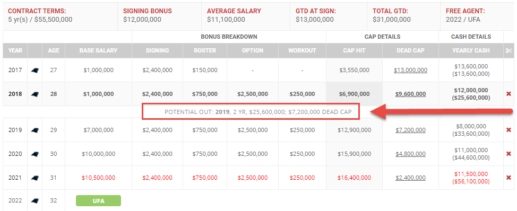Click the Dead Cap column header
517x211 pixels.
pyautogui.click(x=410, y=51)
